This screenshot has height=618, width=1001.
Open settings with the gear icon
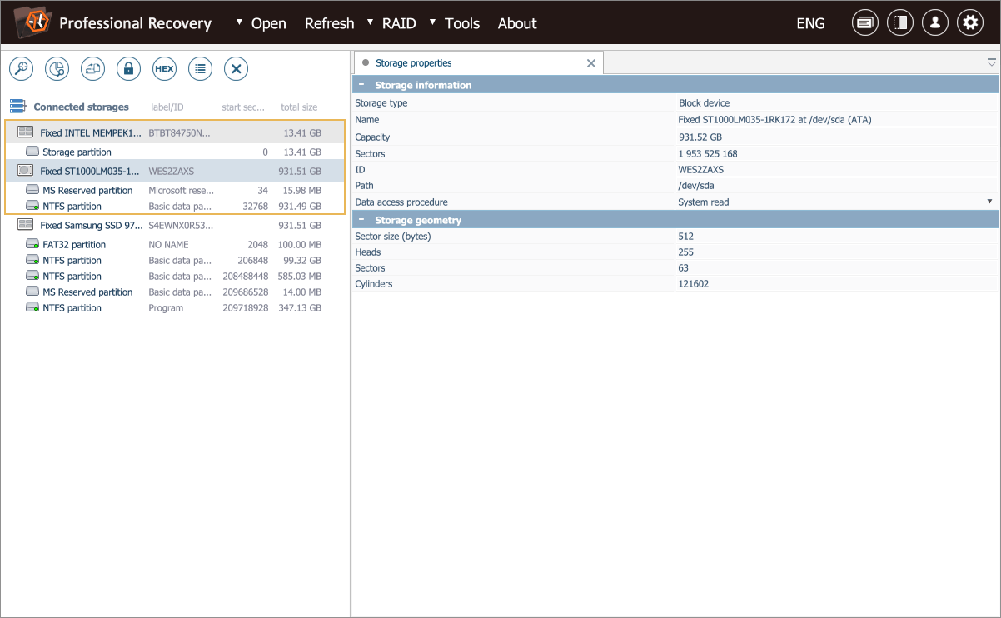(x=969, y=23)
